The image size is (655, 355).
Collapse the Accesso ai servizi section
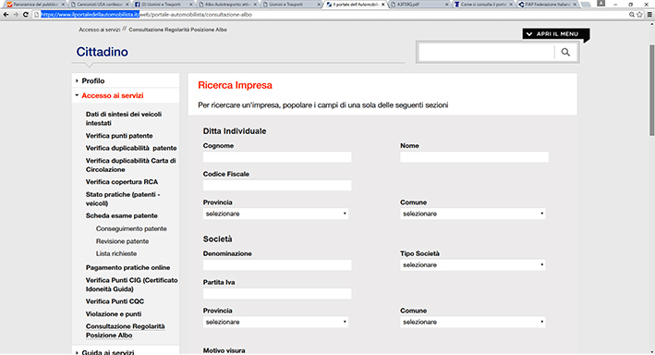click(x=113, y=95)
